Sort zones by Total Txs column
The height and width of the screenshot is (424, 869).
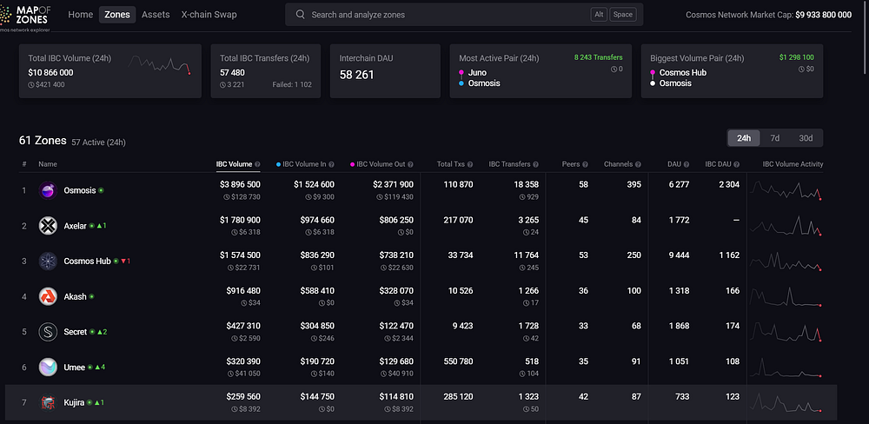tap(454, 164)
